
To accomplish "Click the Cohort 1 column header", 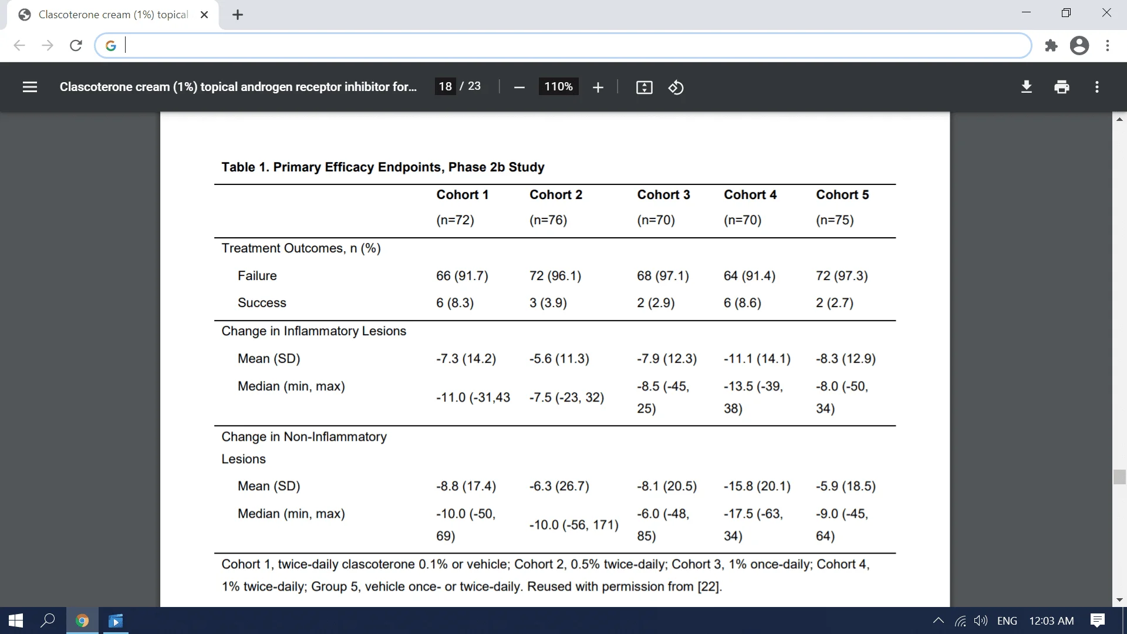I will 463,194.
